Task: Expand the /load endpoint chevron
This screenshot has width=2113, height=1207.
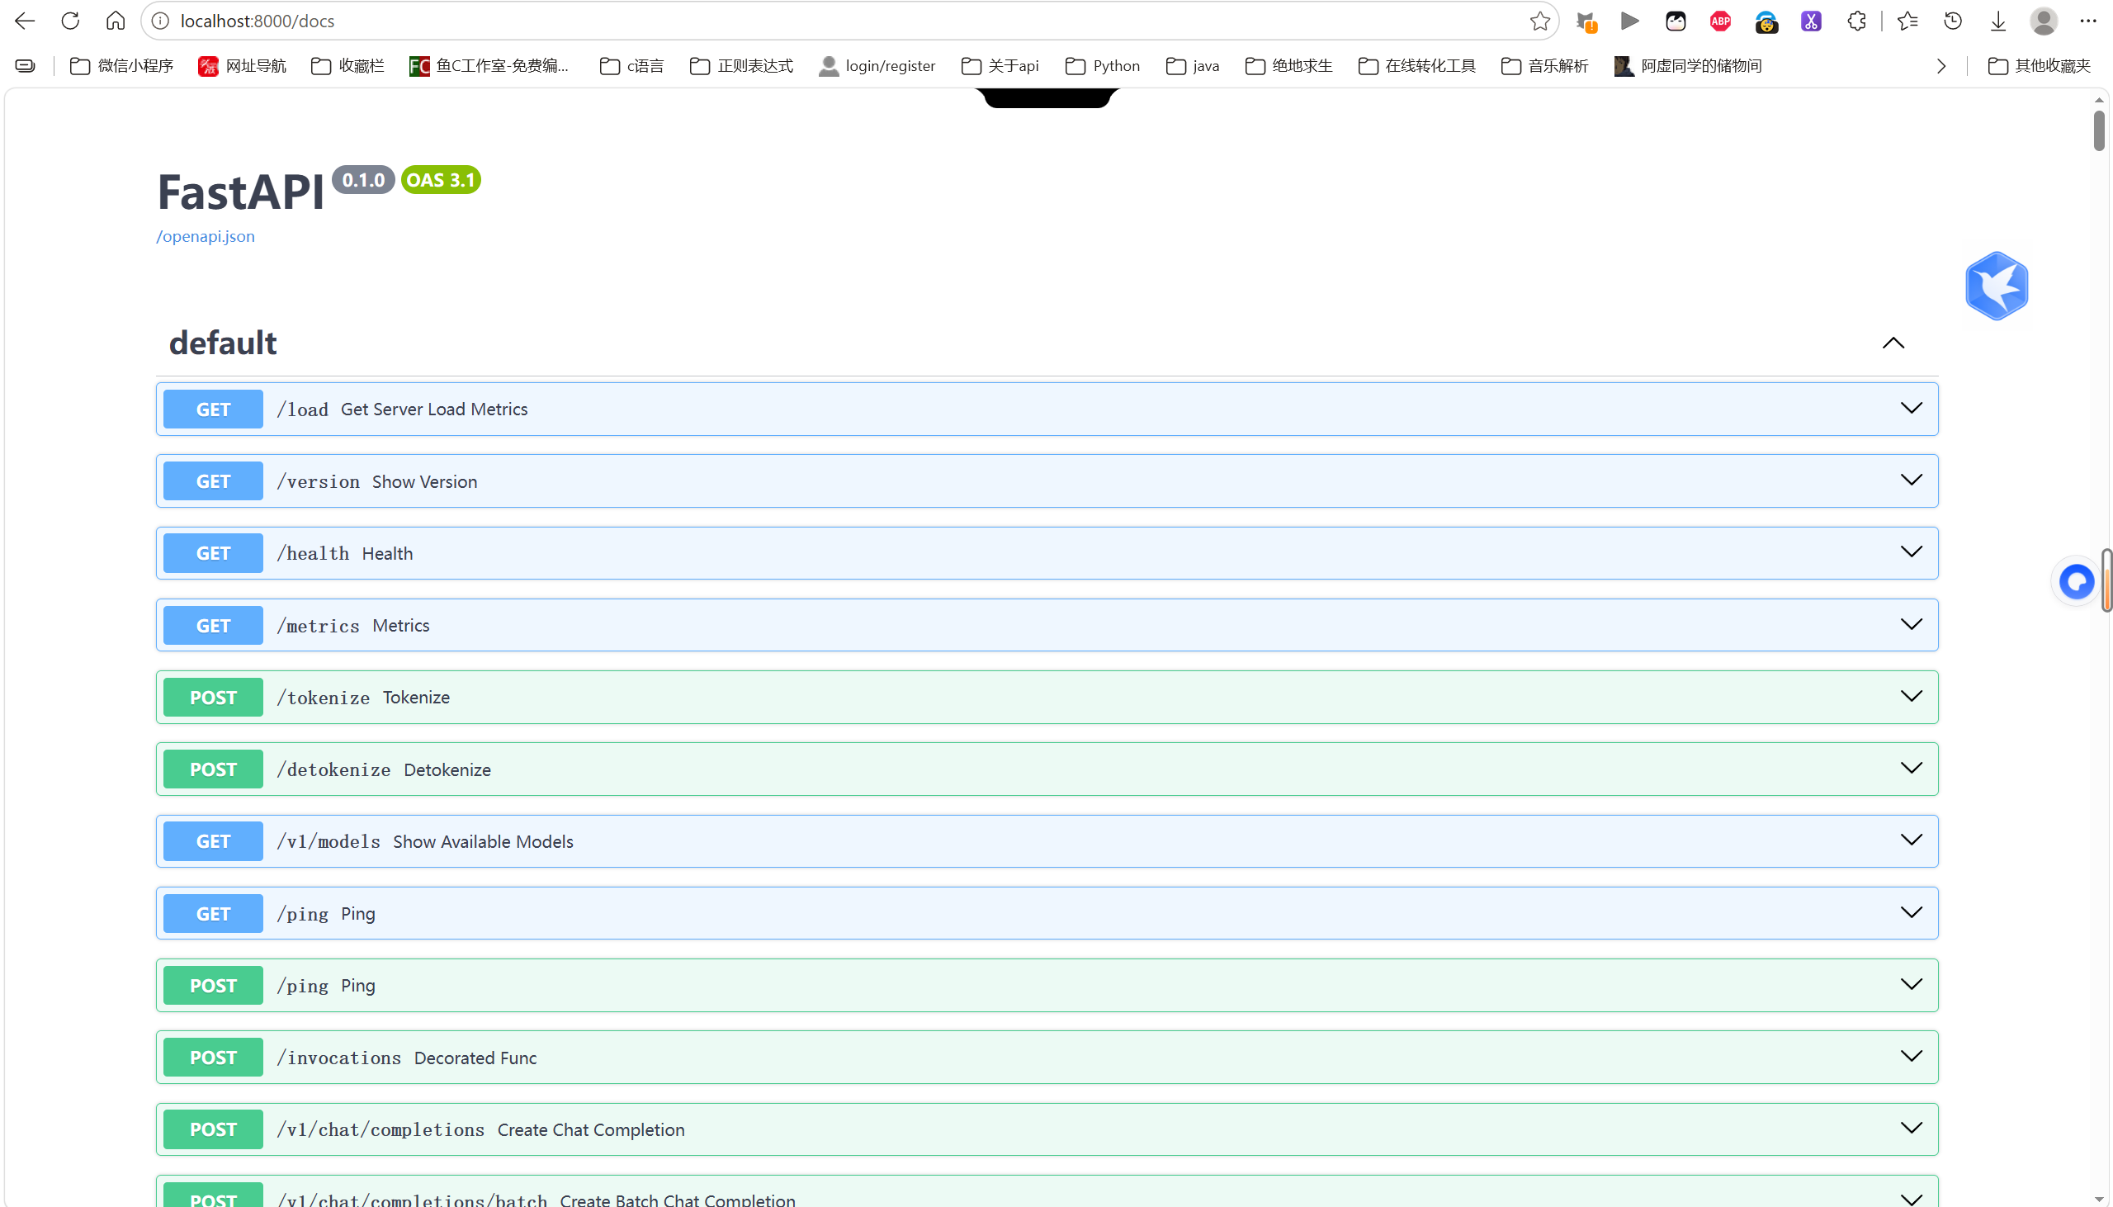Action: pos(1911,408)
